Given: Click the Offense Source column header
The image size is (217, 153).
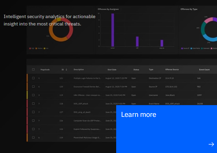Looking at the screenshot, I should click(x=172, y=69).
